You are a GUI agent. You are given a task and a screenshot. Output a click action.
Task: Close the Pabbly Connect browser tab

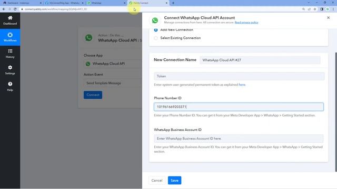tap(166, 3)
